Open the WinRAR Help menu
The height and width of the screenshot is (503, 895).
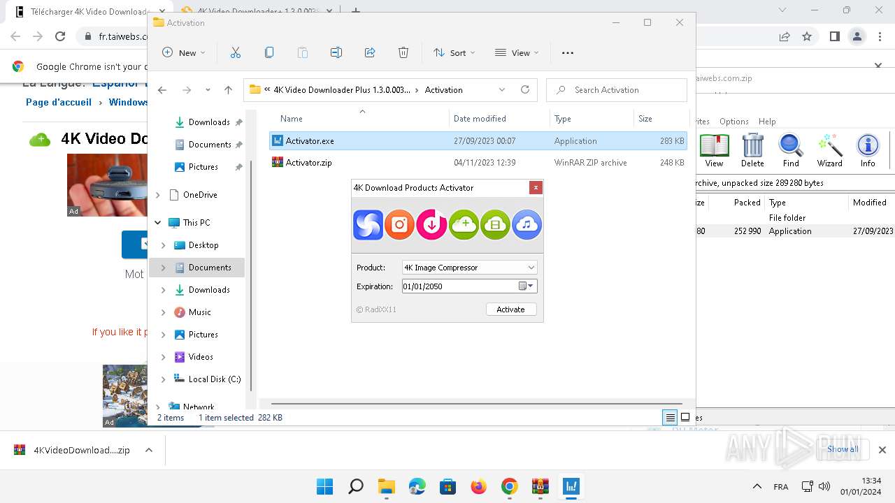pyautogui.click(x=767, y=122)
